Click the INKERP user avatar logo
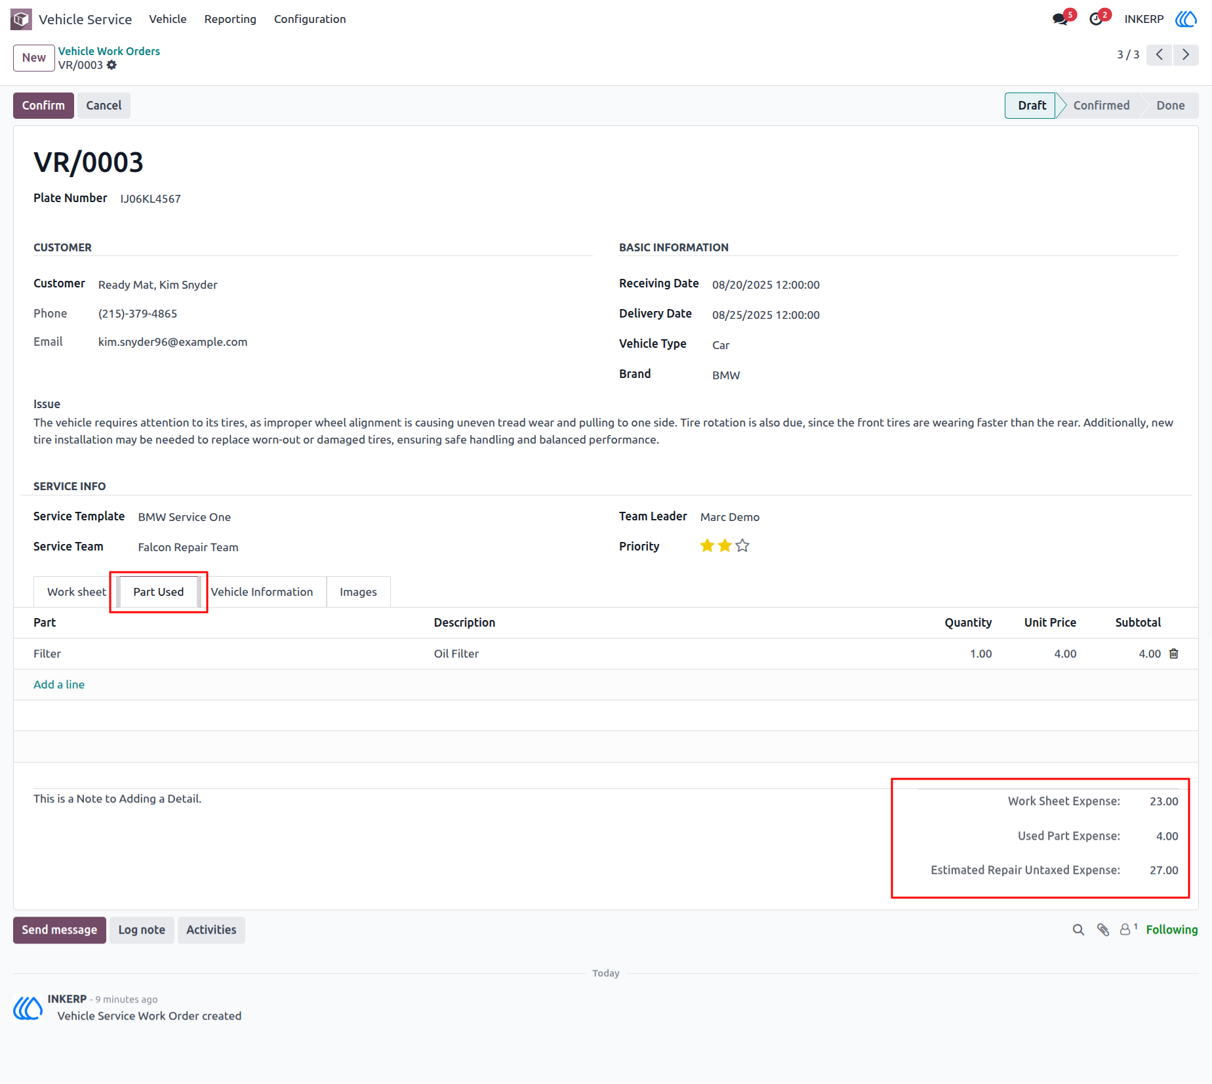 tap(1186, 19)
